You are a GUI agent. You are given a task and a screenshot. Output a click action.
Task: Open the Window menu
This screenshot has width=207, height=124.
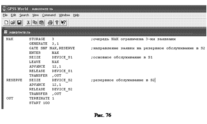coord(64,15)
